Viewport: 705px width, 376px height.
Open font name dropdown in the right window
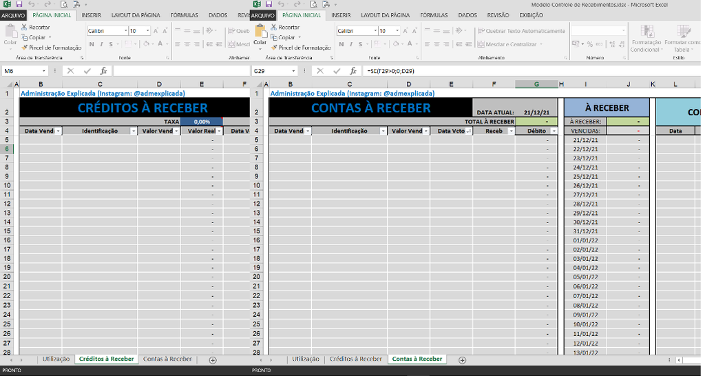pyautogui.click(x=375, y=31)
